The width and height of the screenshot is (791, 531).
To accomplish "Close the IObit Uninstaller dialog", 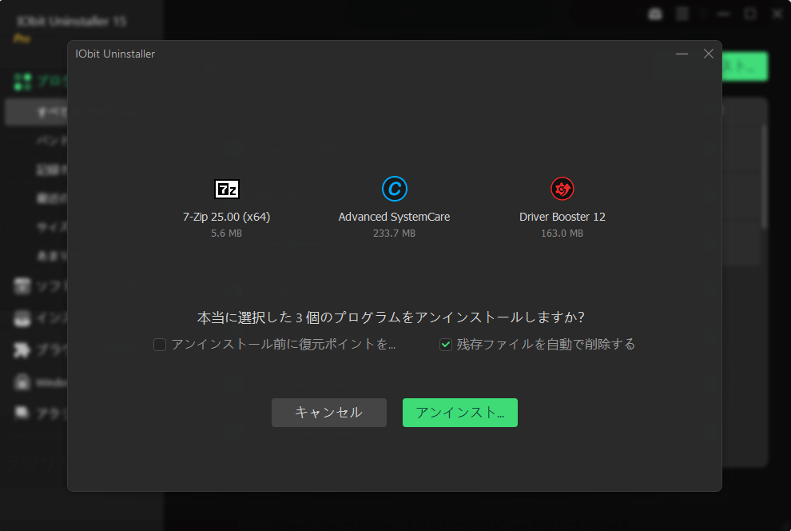I will [x=708, y=54].
